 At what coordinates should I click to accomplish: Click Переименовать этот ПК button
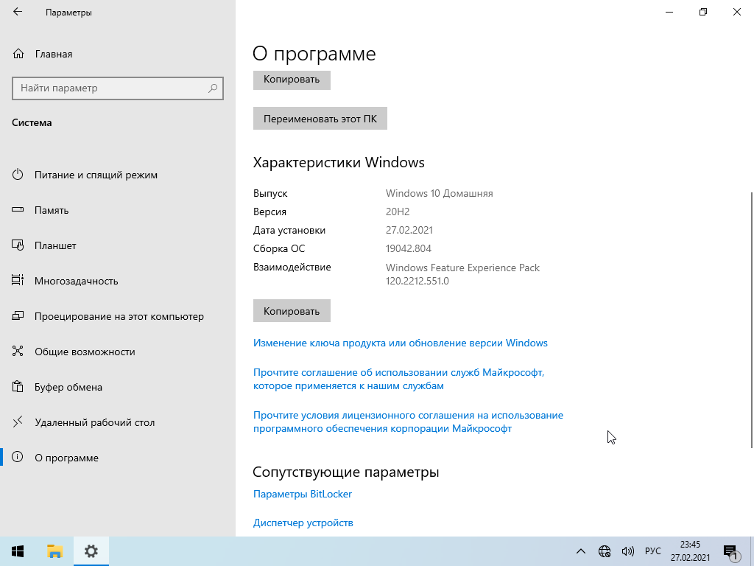320,119
